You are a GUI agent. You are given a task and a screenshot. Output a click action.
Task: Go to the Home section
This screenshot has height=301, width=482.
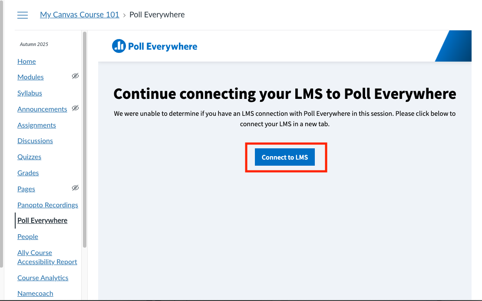tap(26, 61)
